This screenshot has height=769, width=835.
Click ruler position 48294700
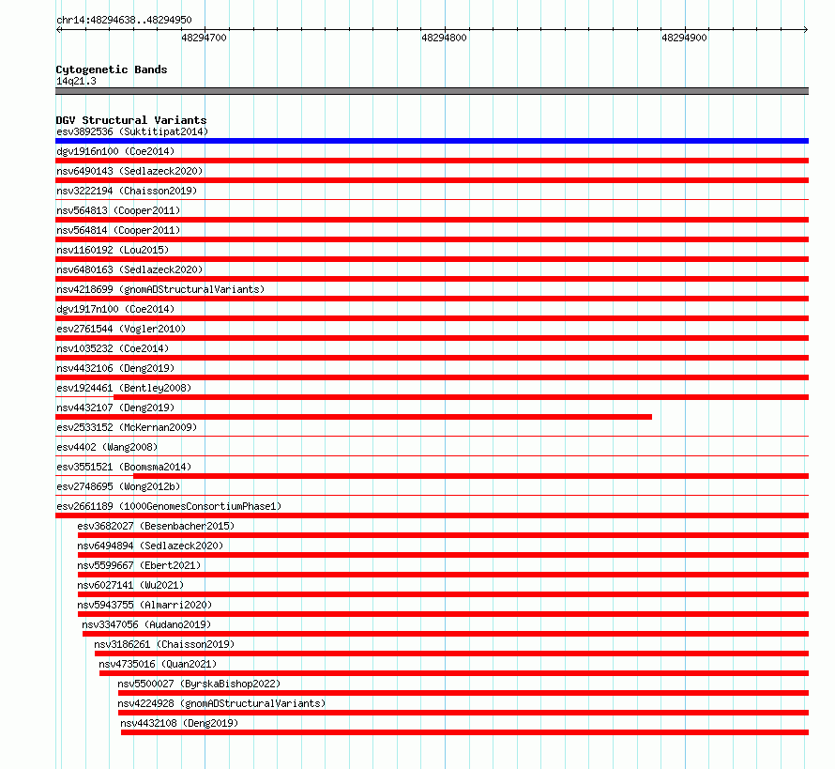(204, 38)
